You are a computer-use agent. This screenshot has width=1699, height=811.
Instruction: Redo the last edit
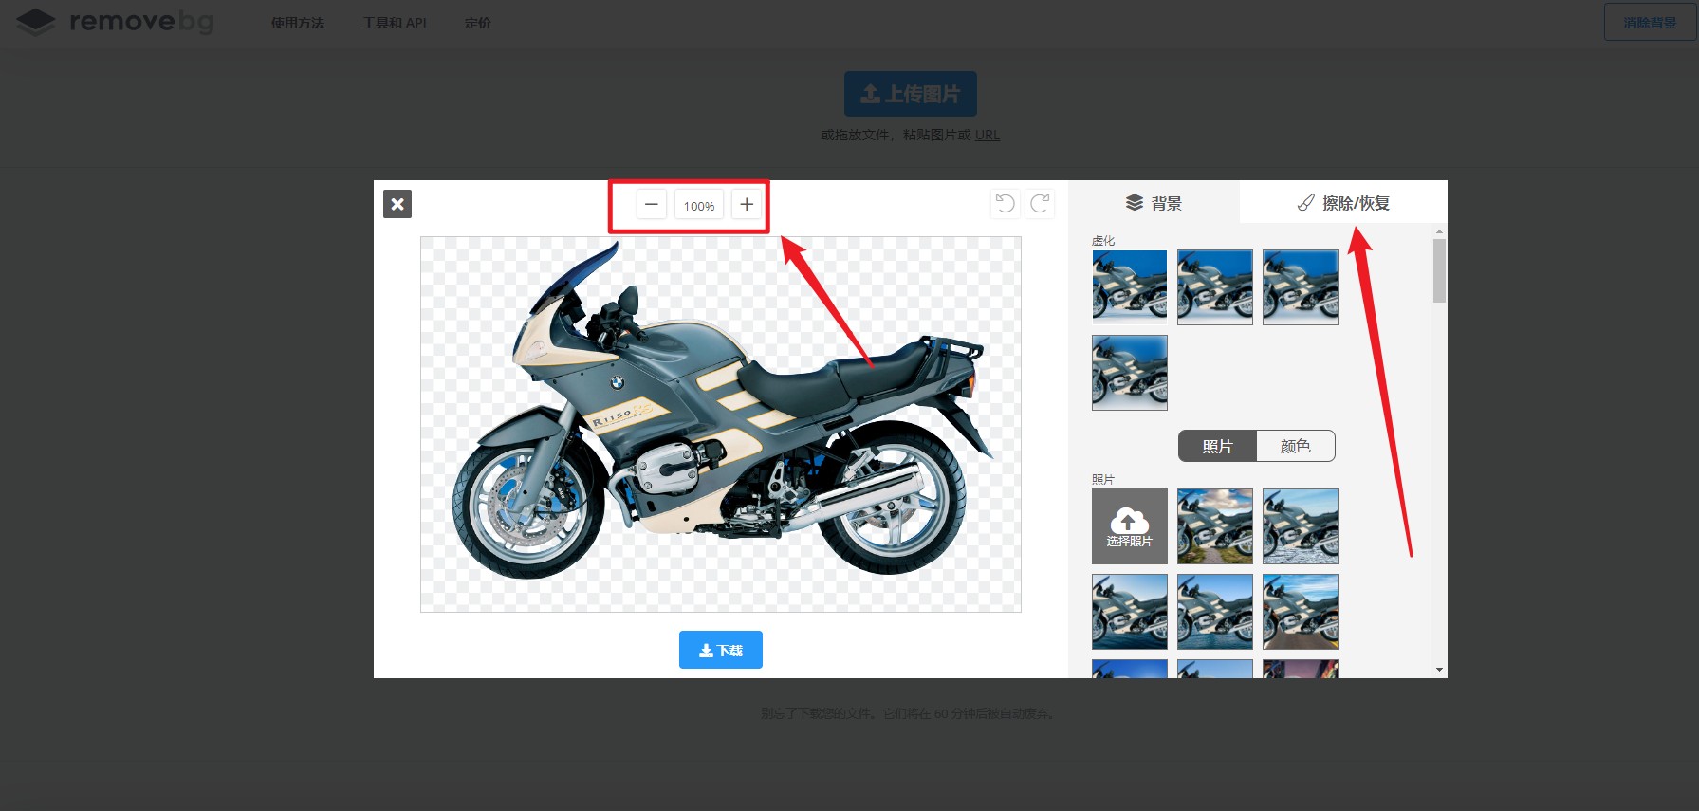[1040, 203]
